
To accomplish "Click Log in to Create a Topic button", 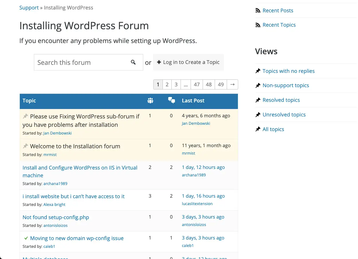I will tap(188, 62).
